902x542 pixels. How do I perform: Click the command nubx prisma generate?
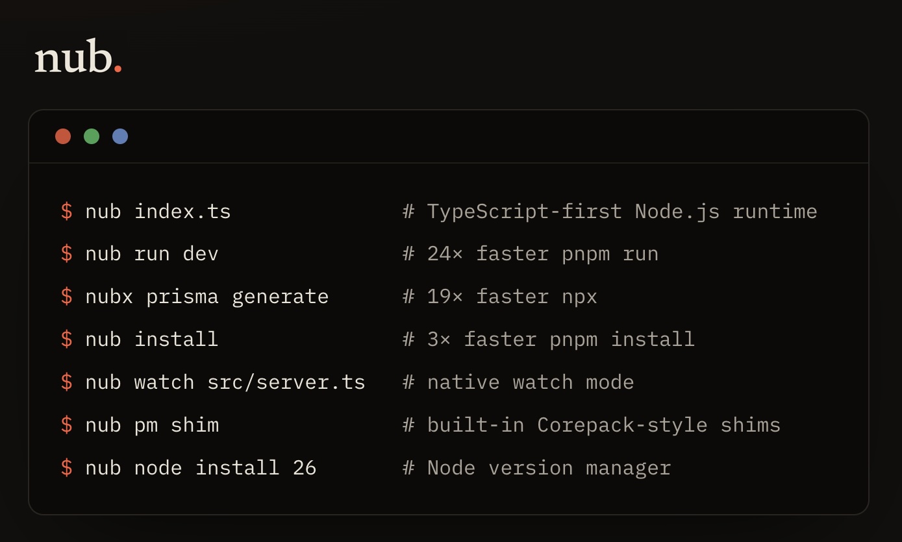pos(207,297)
